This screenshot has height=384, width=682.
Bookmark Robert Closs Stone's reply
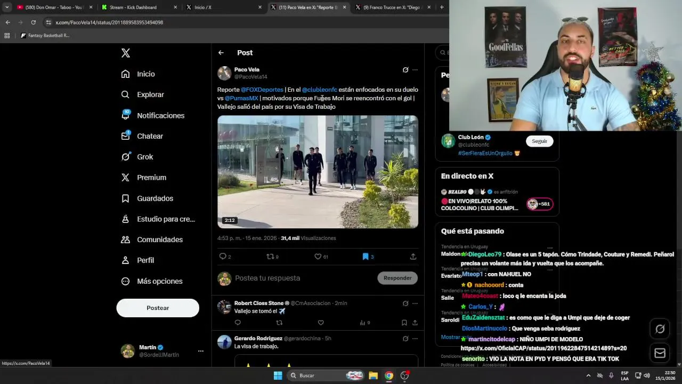tap(404, 323)
